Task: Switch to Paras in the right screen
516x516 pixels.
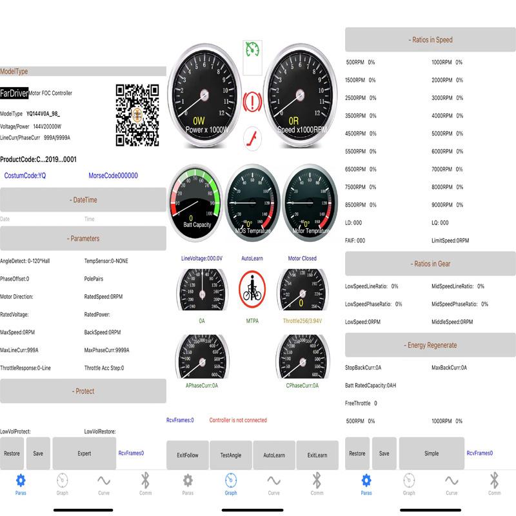Action: [366, 484]
